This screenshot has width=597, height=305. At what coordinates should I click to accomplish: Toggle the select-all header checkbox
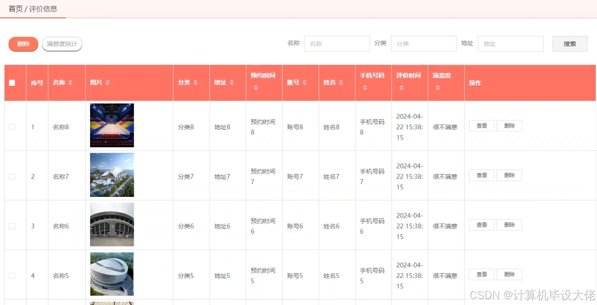pos(12,83)
